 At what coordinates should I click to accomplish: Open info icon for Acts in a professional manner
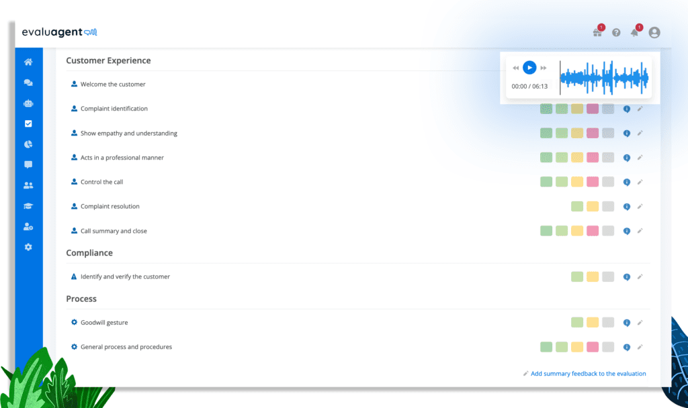(627, 158)
